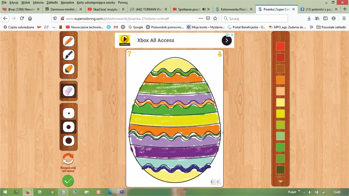
Task: Open the Widok menu
Action: click(x=26, y=3)
